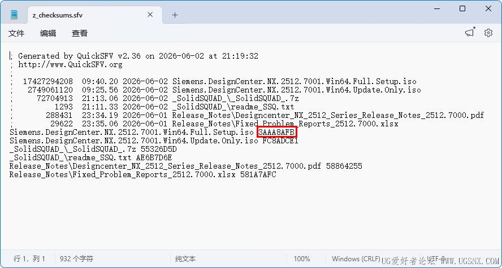This screenshot has width=502, height=268.
Task: Click the 行 1, 列 1 cursor position indicator
Action: tap(29, 259)
